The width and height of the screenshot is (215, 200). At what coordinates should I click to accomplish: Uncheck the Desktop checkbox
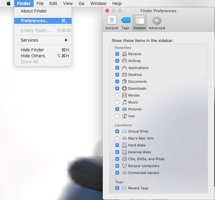click(x=117, y=75)
